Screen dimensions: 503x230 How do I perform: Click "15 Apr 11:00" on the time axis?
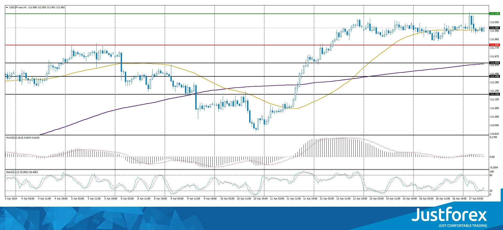[393, 199]
